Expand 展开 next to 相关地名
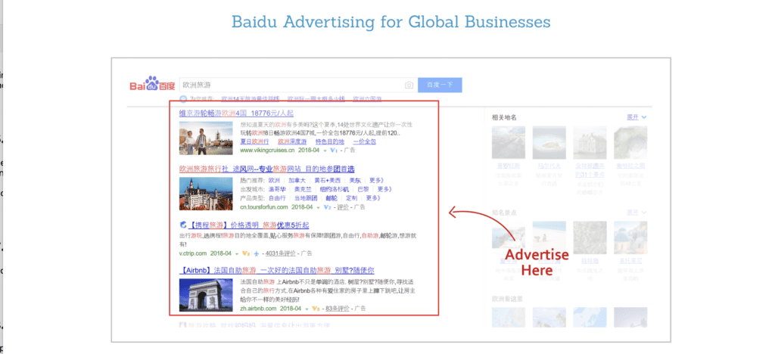The width and height of the screenshot is (775, 354). [x=636, y=117]
